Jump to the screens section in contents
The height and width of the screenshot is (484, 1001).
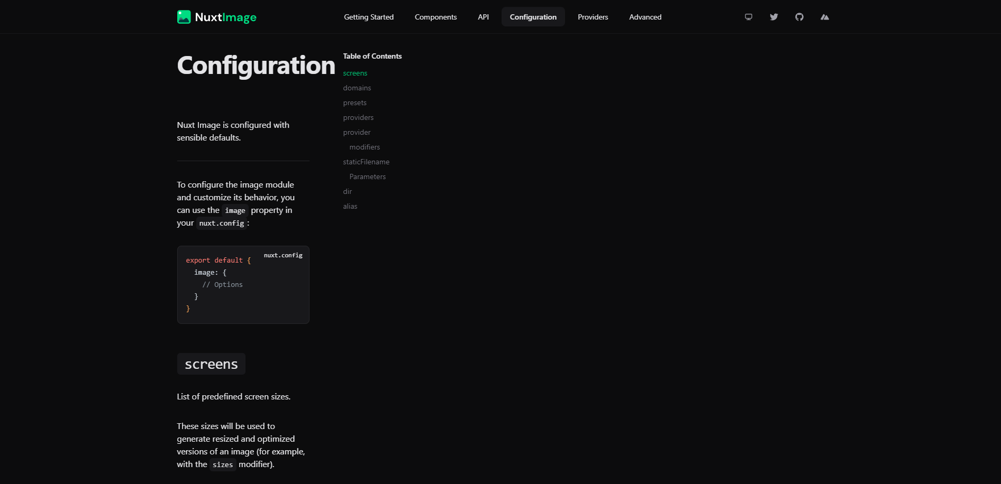tap(355, 73)
